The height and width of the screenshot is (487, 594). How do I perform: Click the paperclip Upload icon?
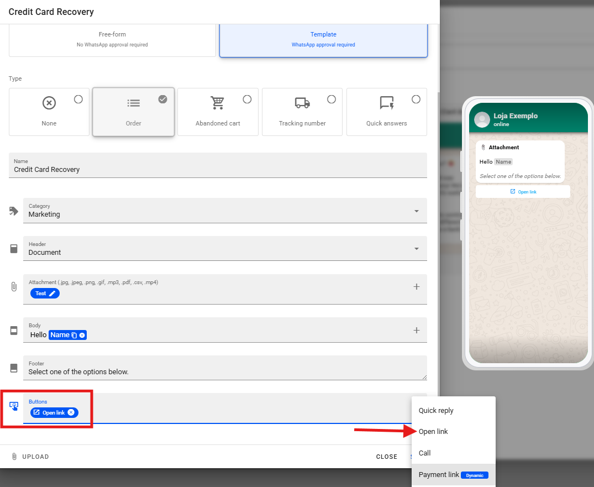pyautogui.click(x=14, y=457)
